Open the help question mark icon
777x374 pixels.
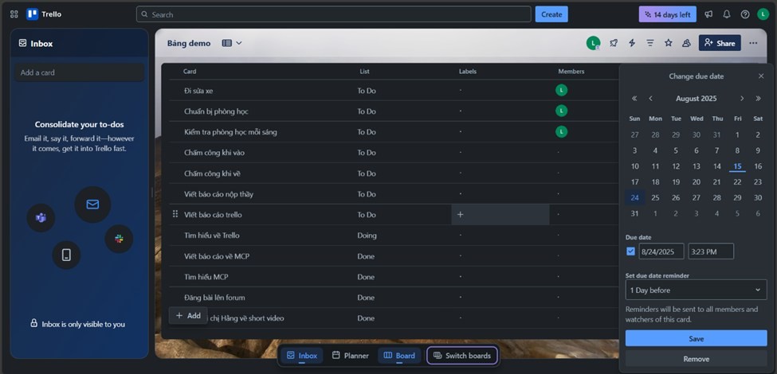click(745, 14)
